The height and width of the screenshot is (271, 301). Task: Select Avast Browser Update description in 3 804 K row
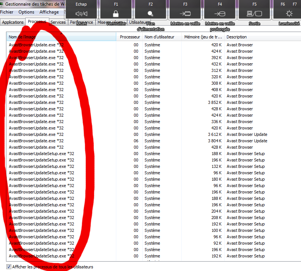(247, 141)
